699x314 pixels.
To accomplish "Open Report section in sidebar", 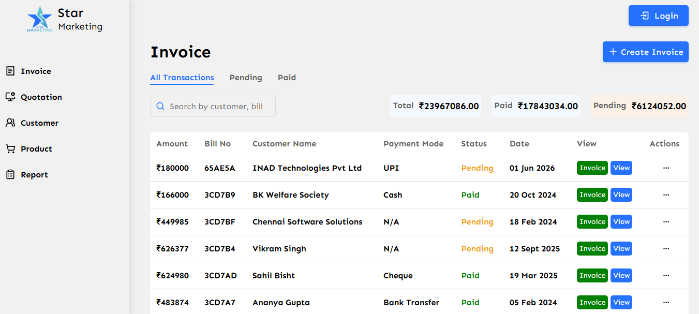I will 27,175.
